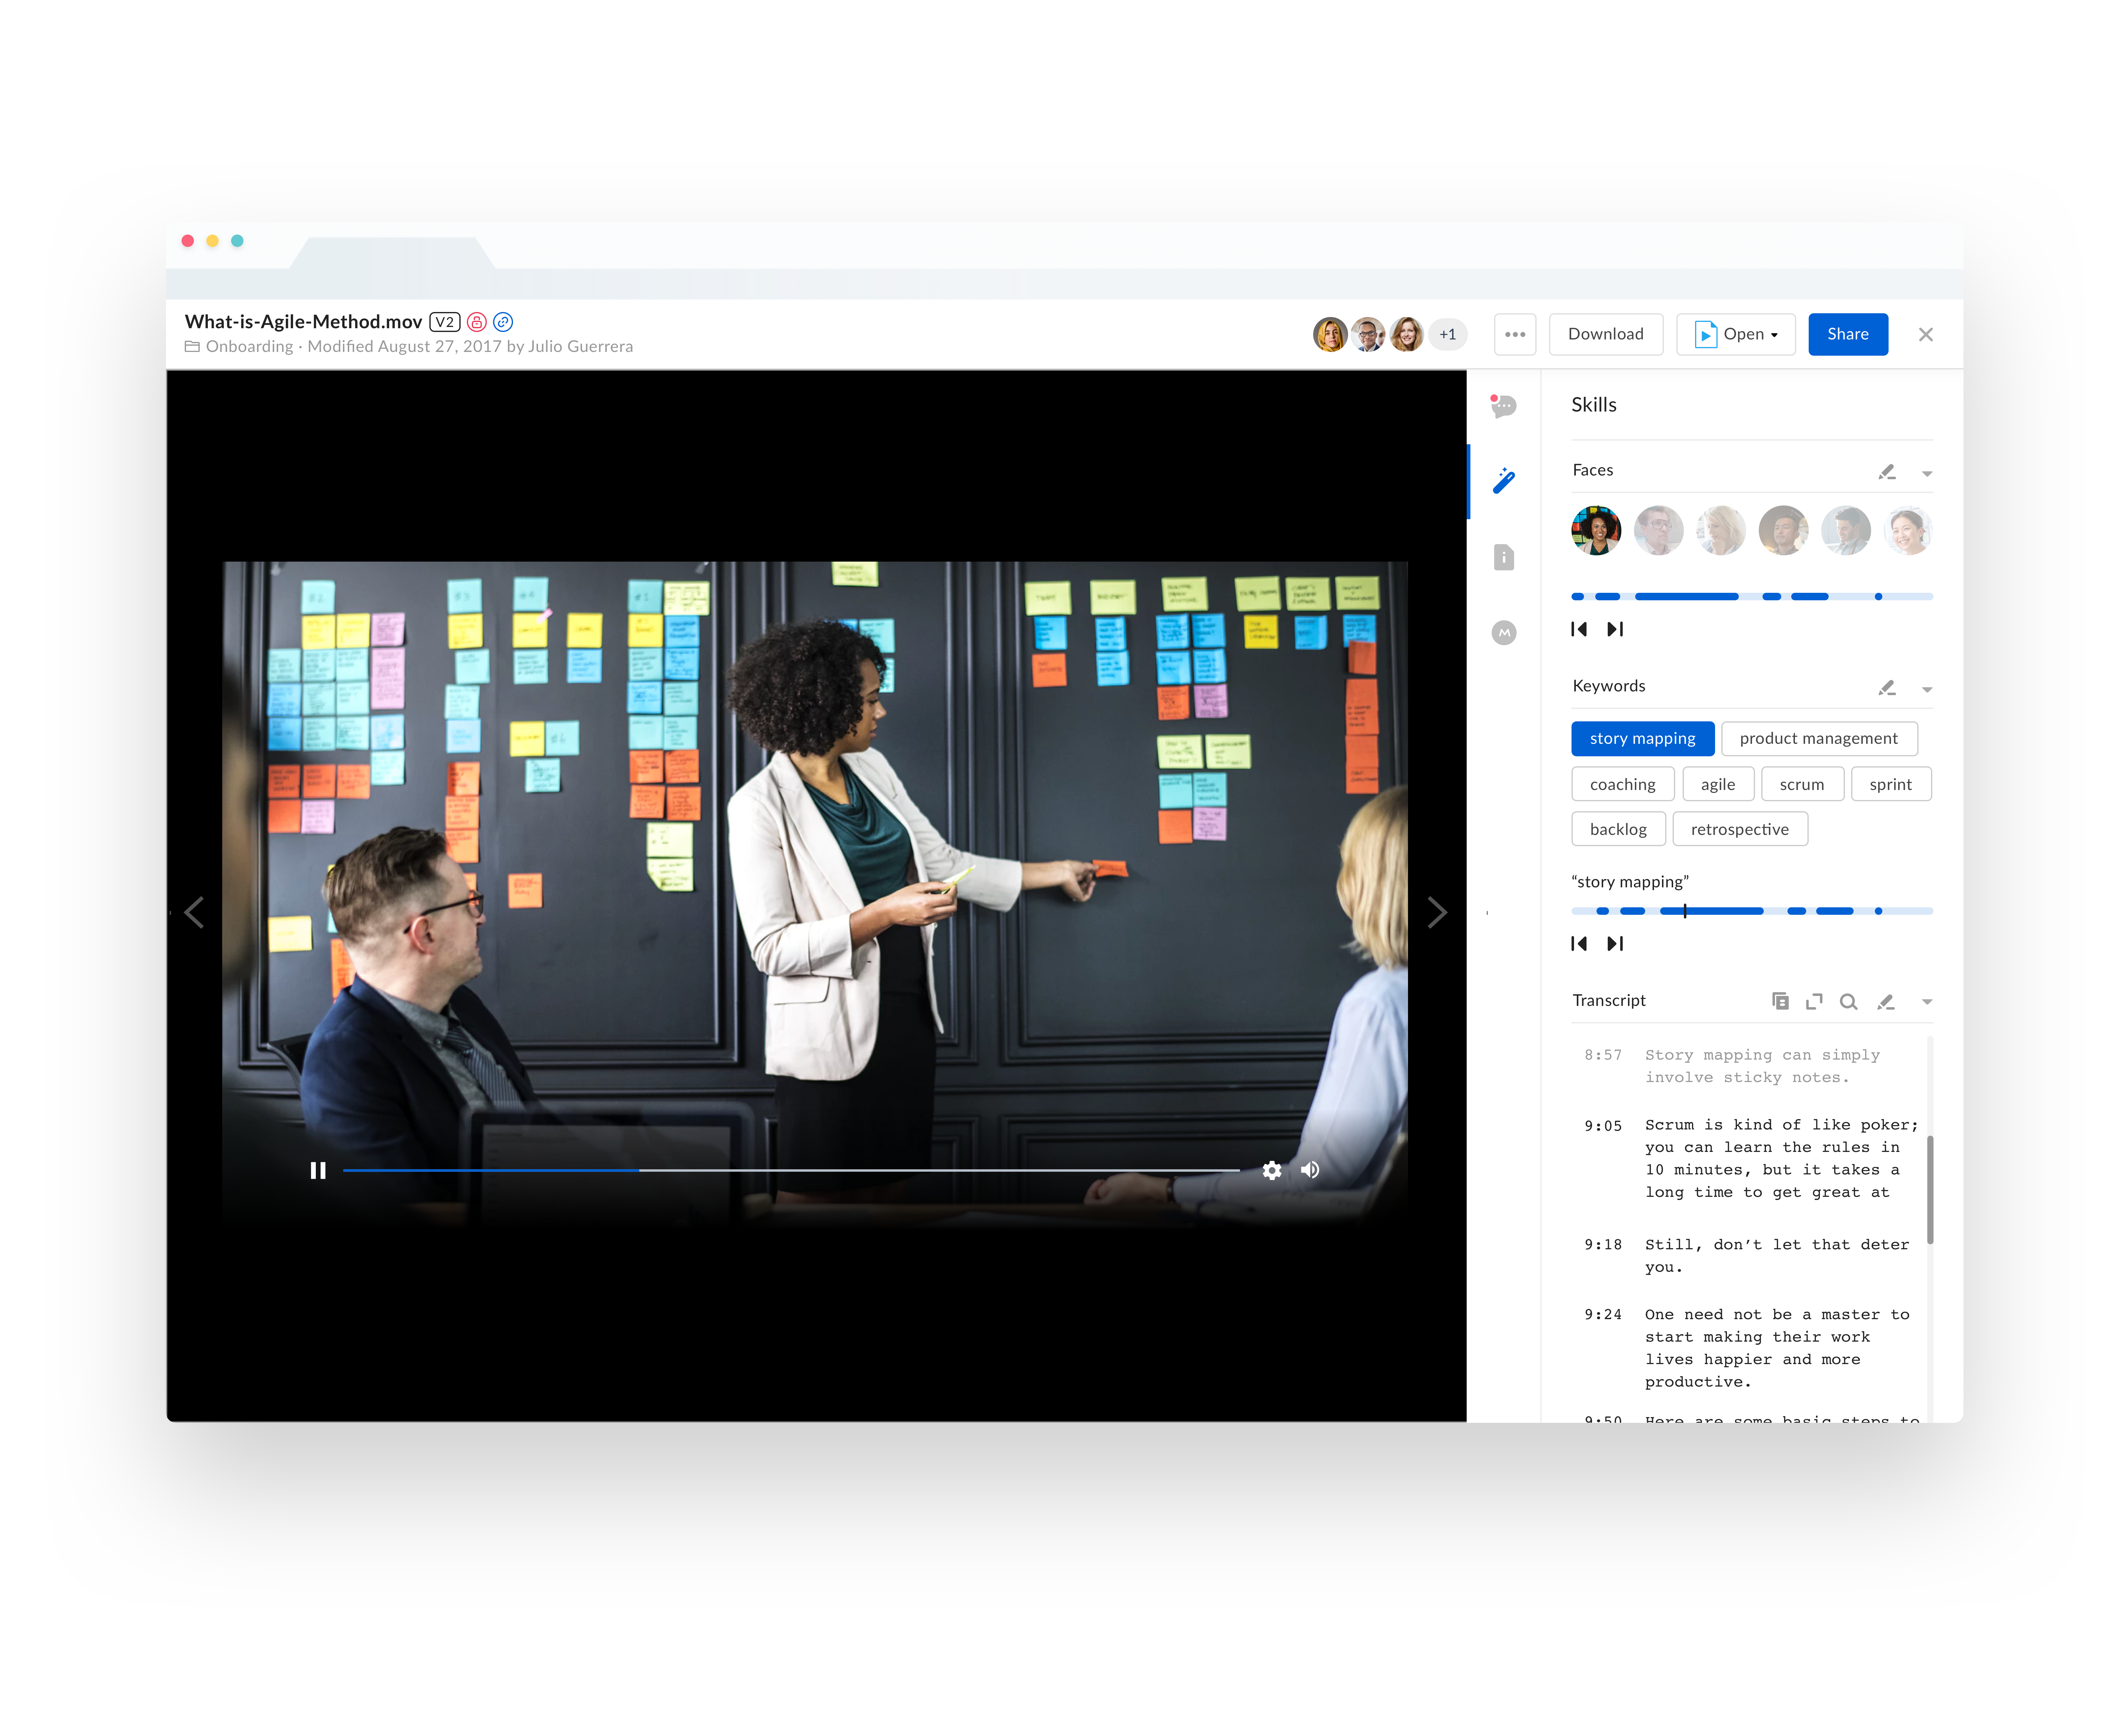This screenshot has height=1736, width=2122.
Task: Toggle the 'story mapping' keyword off
Action: (1643, 738)
